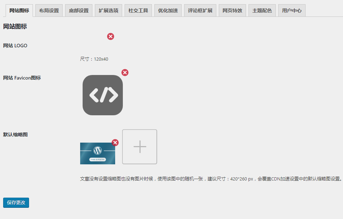Select the 评论框扩展 tab
This screenshot has width=343, height=219.
click(x=200, y=11)
